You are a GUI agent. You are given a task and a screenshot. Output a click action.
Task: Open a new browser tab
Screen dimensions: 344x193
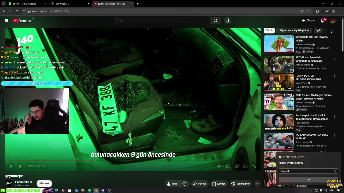pos(138,4)
